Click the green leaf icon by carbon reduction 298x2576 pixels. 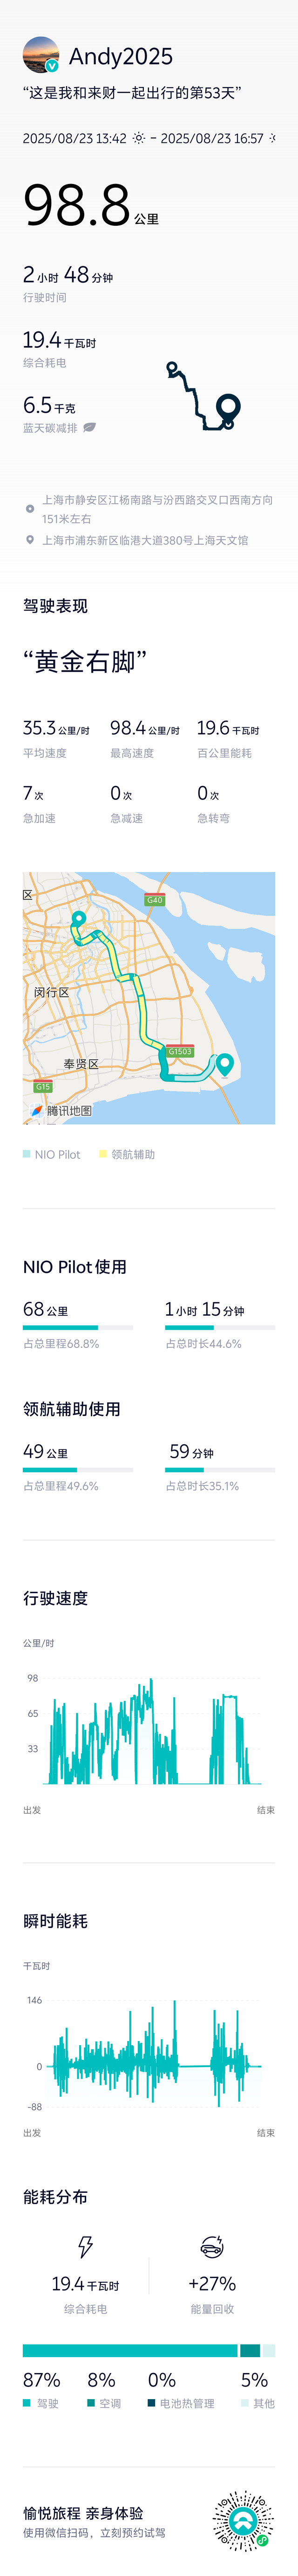(89, 427)
